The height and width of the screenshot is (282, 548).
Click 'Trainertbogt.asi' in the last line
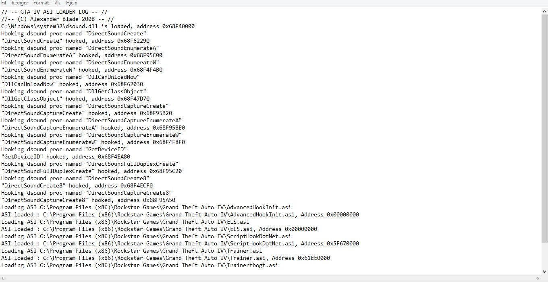252,266
